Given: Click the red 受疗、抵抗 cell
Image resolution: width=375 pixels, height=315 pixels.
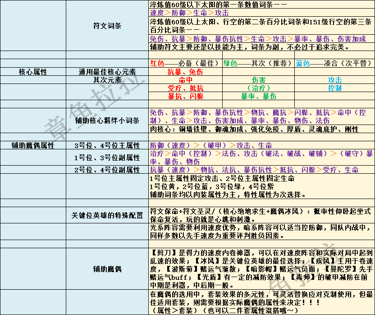Looking at the screenshot, I should click(x=185, y=88).
